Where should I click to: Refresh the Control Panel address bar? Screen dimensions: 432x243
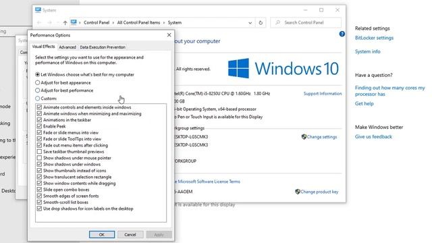tap(261, 22)
